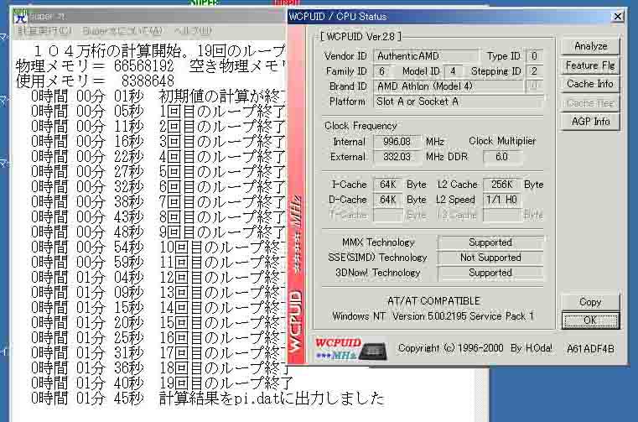The width and height of the screenshot is (638, 422).
Task: Select the Internal clock value 996.08
Action: 397,142
